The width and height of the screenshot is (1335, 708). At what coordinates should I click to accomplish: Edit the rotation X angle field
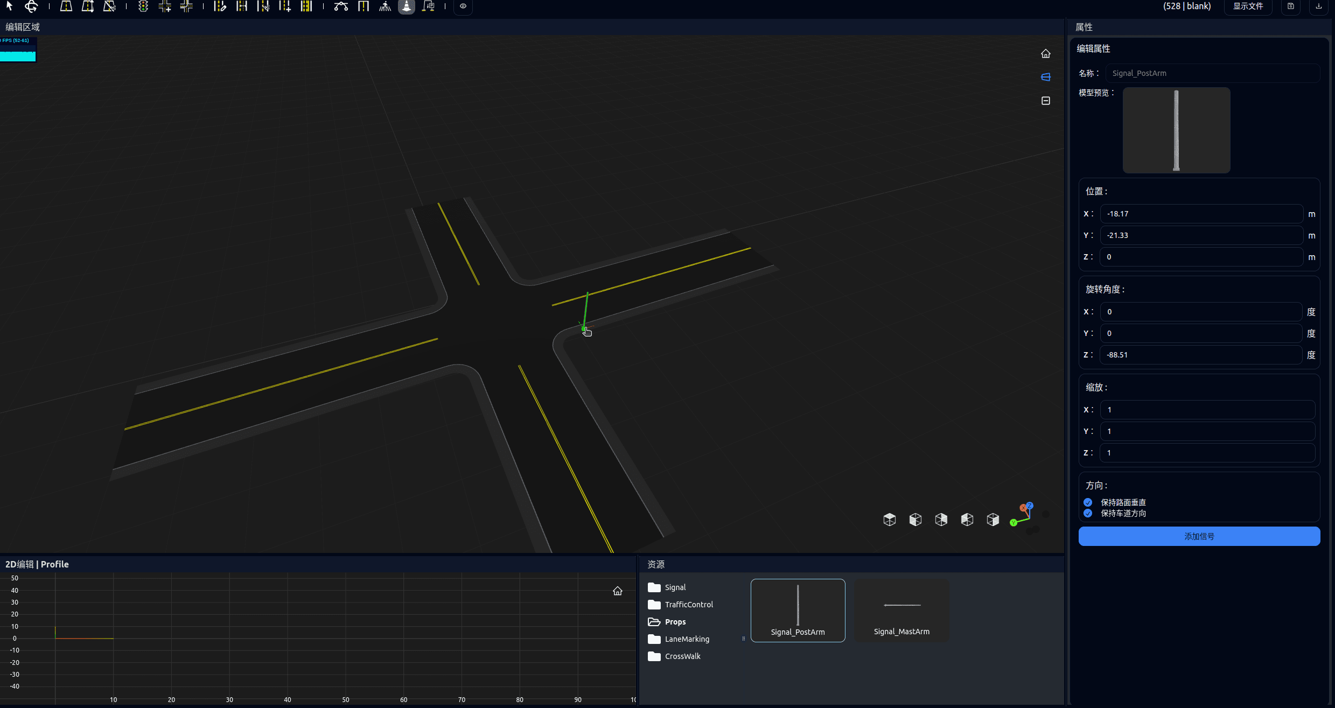point(1201,312)
